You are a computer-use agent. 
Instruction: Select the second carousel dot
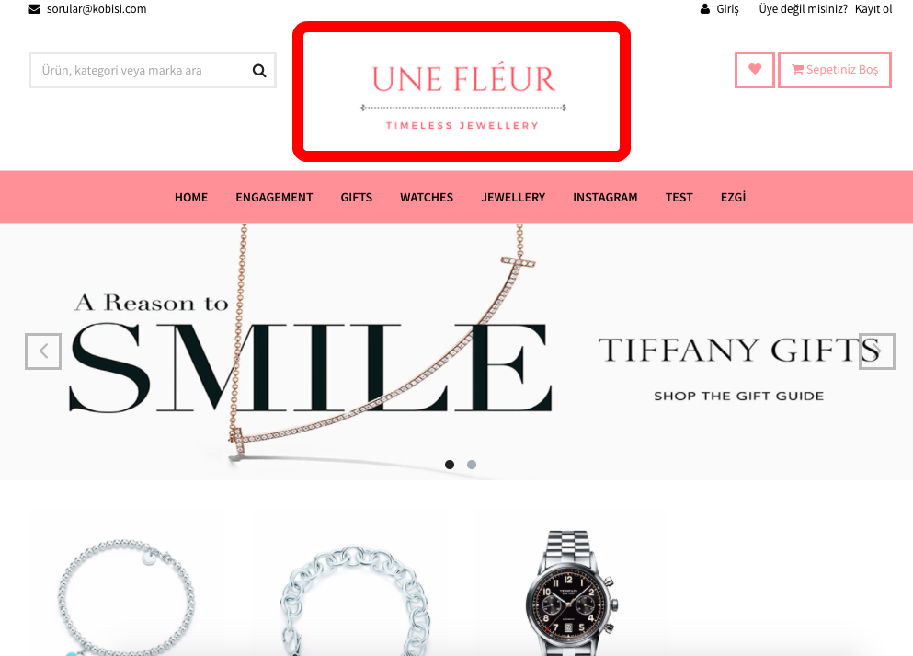[x=472, y=465]
